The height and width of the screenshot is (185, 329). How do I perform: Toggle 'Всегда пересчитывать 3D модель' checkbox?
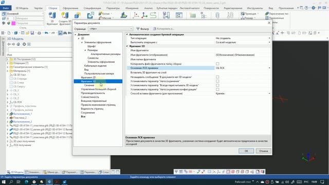point(217,85)
